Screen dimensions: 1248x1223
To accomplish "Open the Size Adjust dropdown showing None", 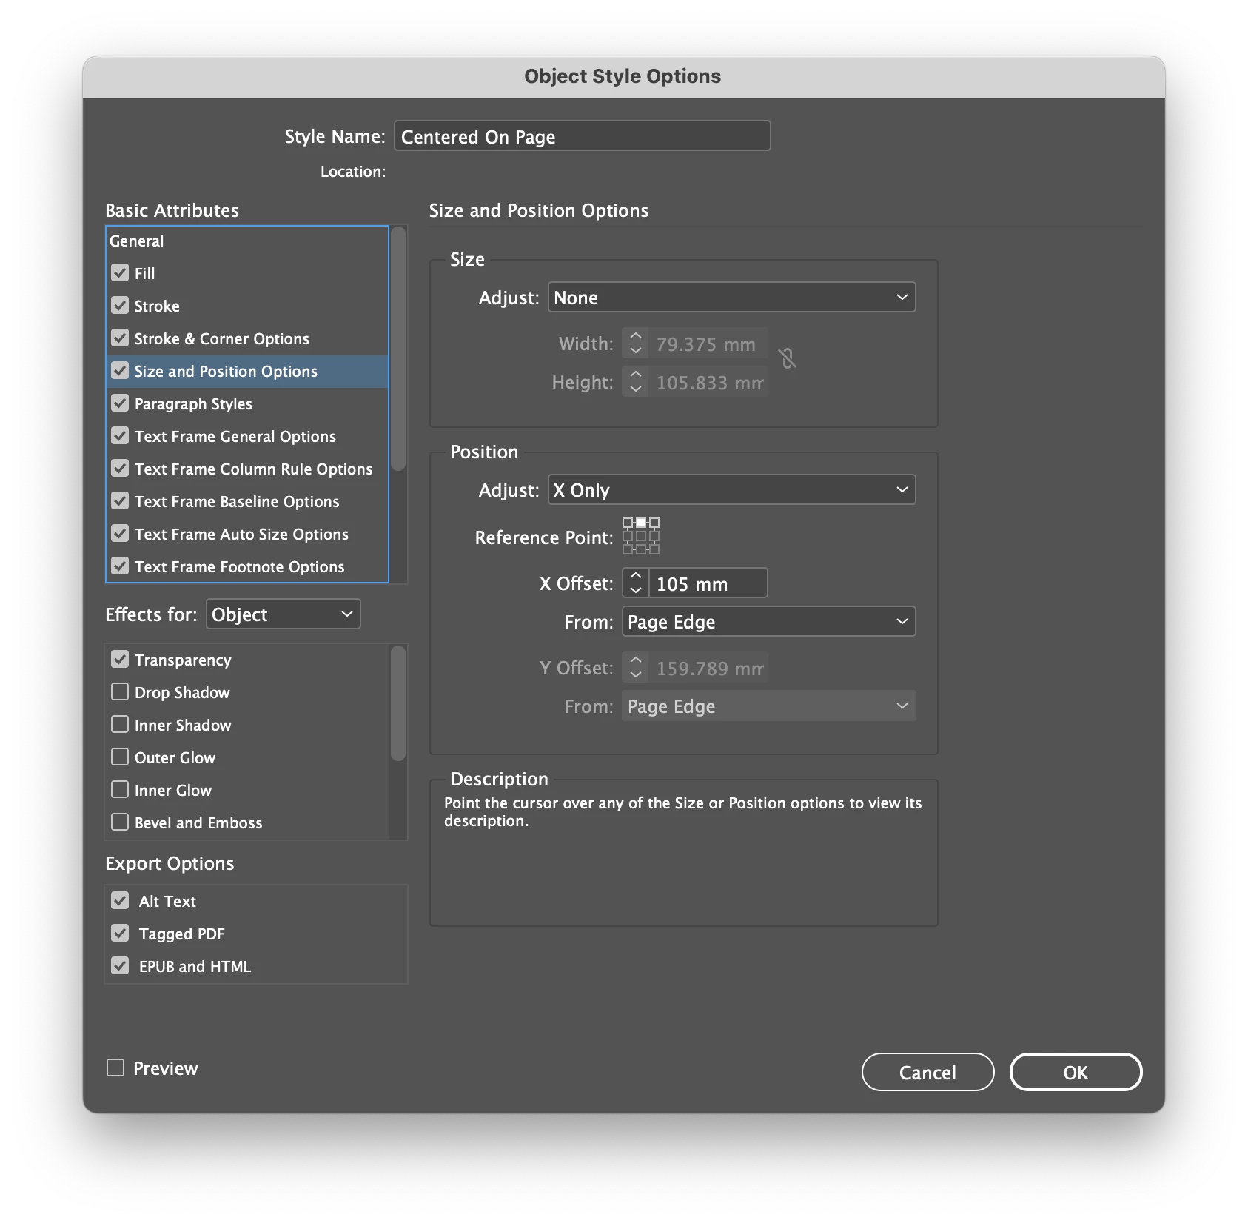I will point(731,298).
